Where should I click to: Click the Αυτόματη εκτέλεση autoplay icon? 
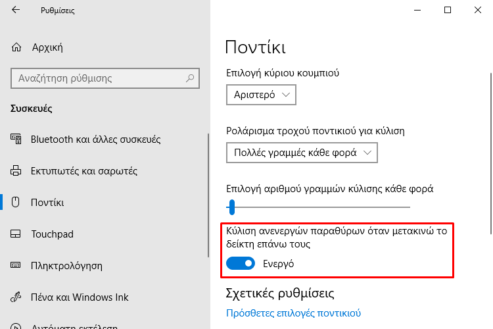coord(16,326)
